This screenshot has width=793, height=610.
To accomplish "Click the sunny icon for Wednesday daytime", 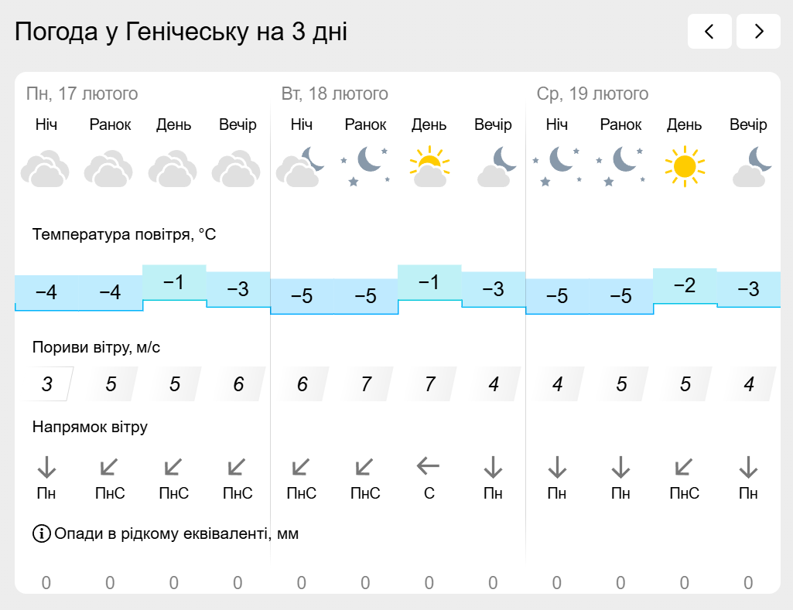I will click(685, 166).
